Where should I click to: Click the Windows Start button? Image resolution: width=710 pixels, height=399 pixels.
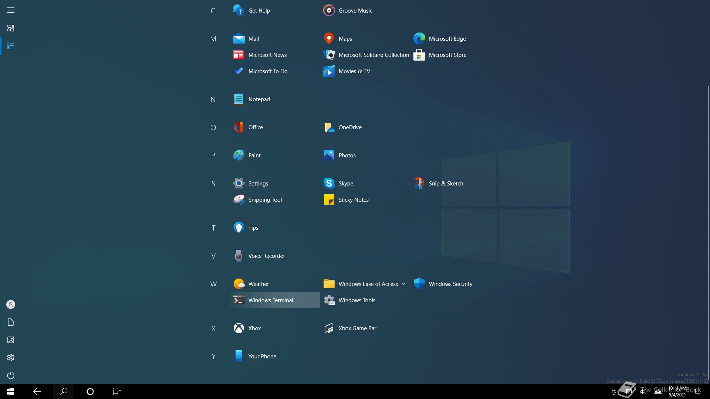pyautogui.click(x=10, y=392)
